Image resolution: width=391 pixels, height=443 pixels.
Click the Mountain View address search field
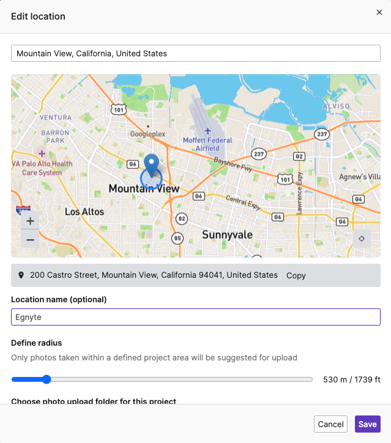pyautogui.click(x=196, y=53)
